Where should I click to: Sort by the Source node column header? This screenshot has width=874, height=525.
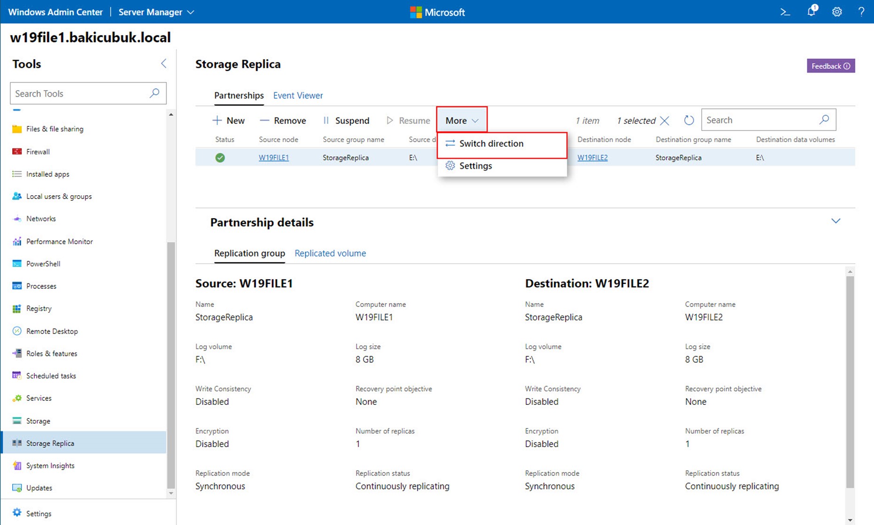point(278,139)
